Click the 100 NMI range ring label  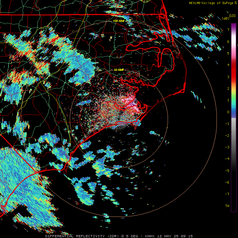119,21
